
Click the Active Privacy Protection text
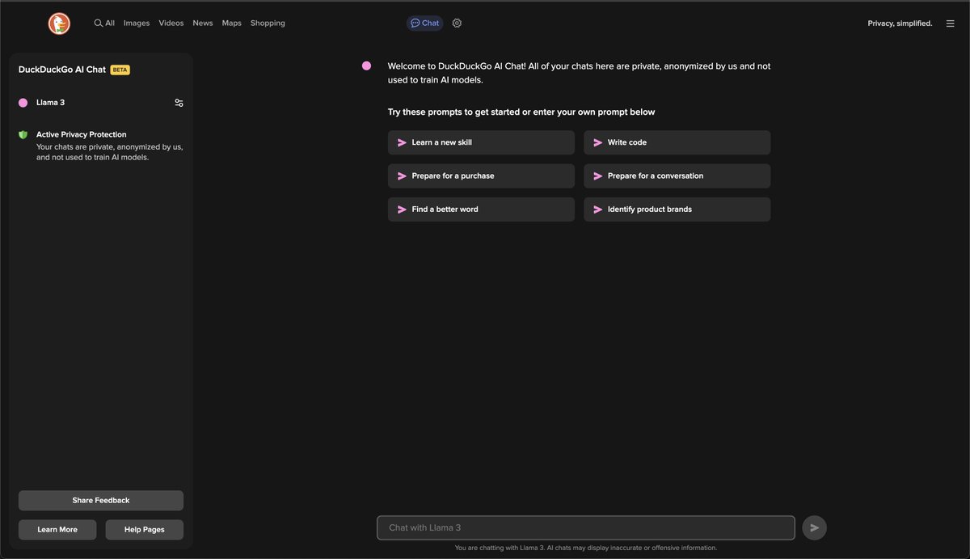[82, 134]
